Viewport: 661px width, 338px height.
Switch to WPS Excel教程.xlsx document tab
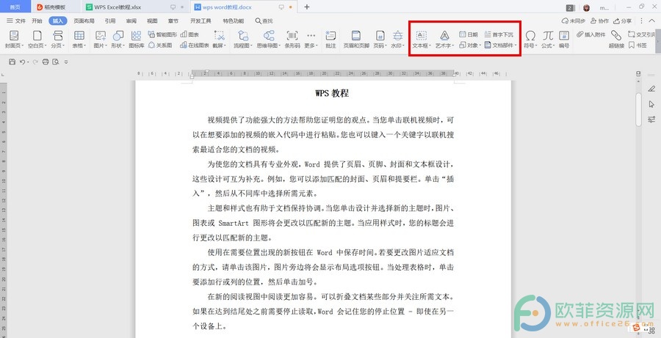[x=135, y=7]
